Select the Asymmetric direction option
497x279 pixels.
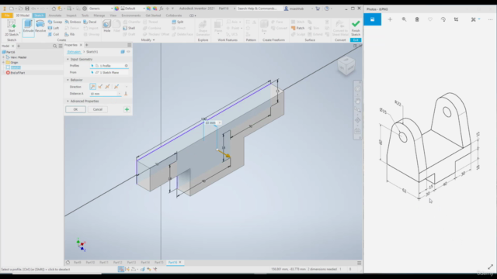(116, 86)
